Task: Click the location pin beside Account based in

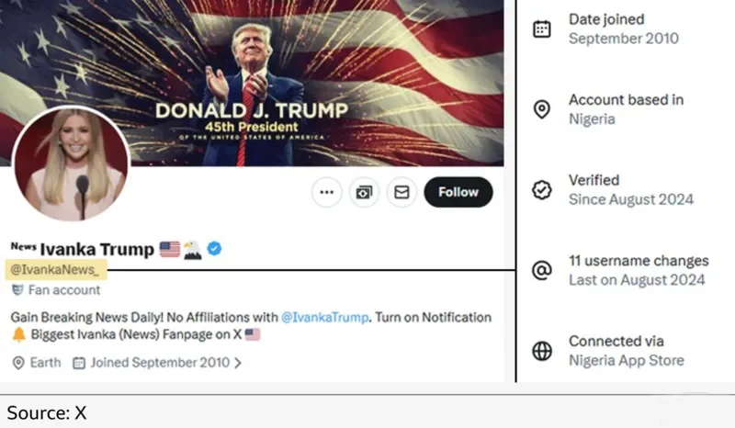Action: tap(542, 109)
